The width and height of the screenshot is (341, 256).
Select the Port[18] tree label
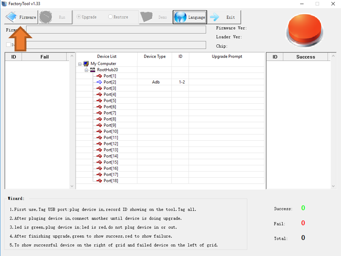click(111, 181)
